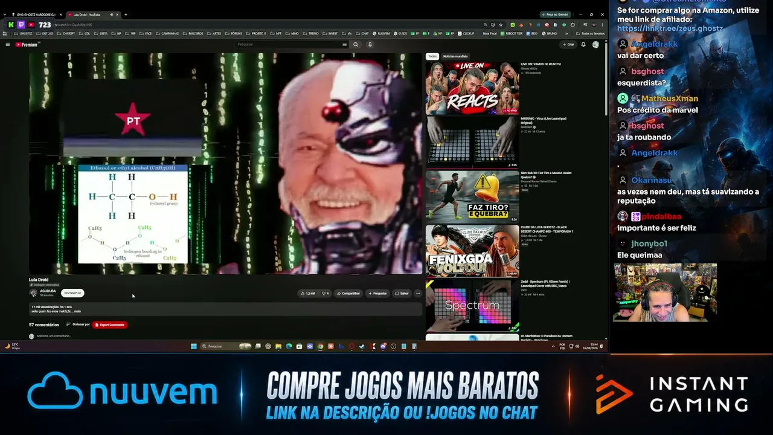Open the GHOSTZ bookmark folder

coord(23,34)
